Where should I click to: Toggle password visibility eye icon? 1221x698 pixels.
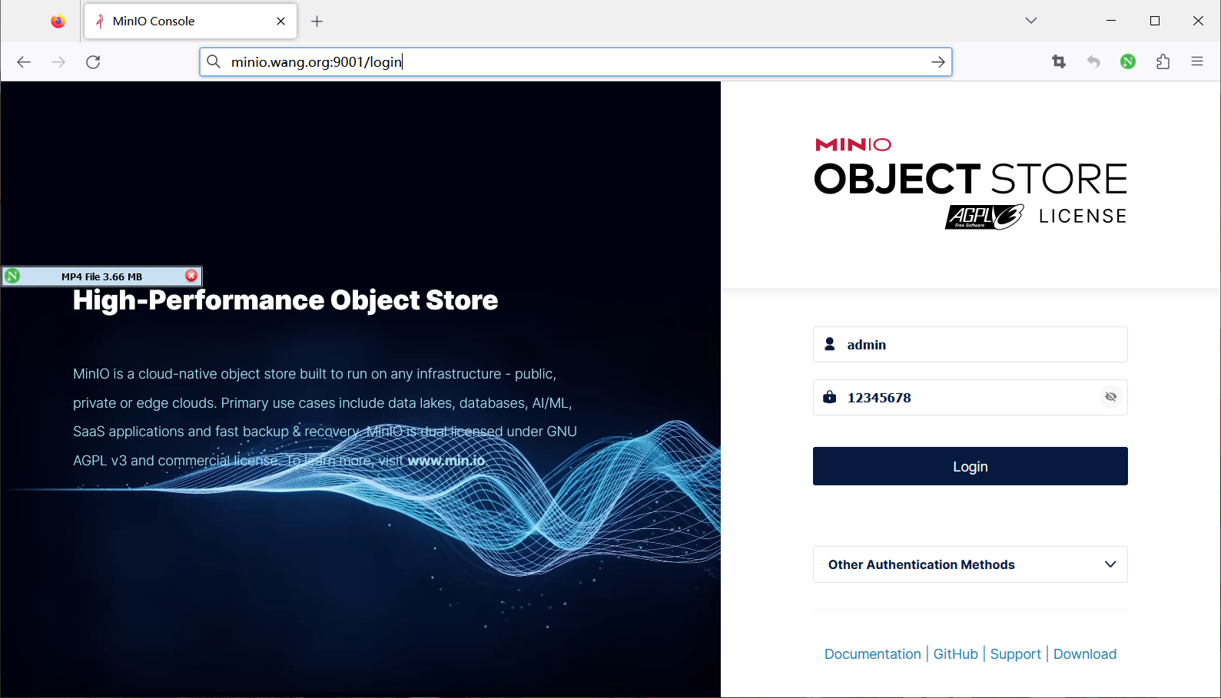click(1111, 397)
